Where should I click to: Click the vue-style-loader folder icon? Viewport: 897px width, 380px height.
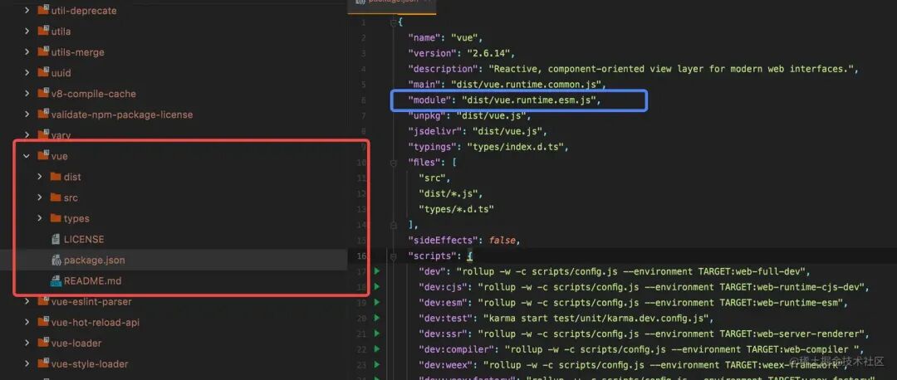pyautogui.click(x=43, y=363)
